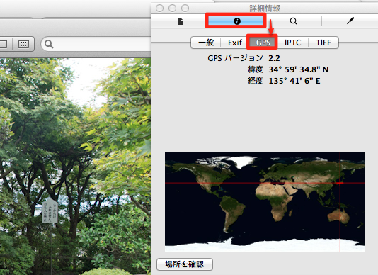Click the garden photo in Preview window

pyautogui.click(x=76, y=167)
